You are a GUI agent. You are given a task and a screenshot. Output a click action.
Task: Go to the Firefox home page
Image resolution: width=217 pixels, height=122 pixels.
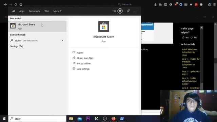click(x=21, y=4)
